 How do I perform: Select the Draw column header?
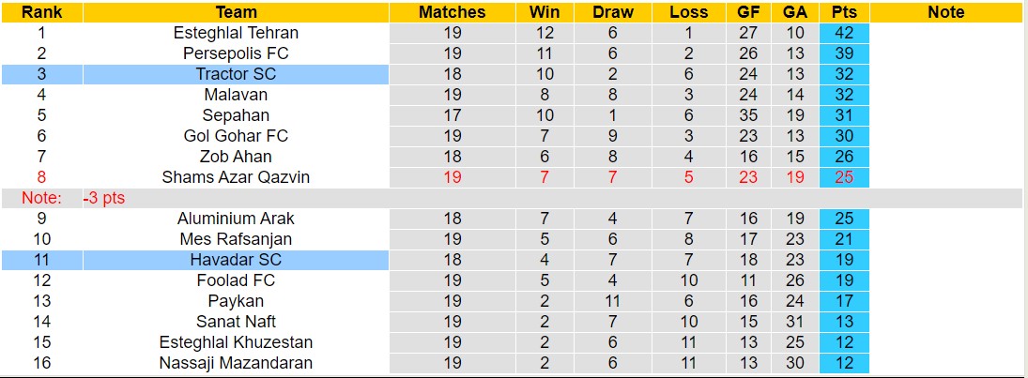click(x=613, y=12)
